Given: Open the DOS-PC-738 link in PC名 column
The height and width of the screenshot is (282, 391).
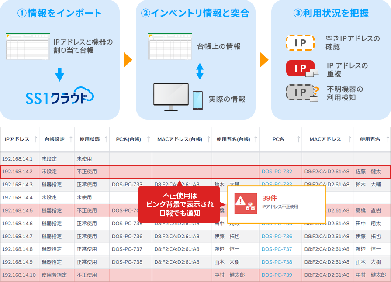Looking at the screenshot, I should (x=277, y=262).
